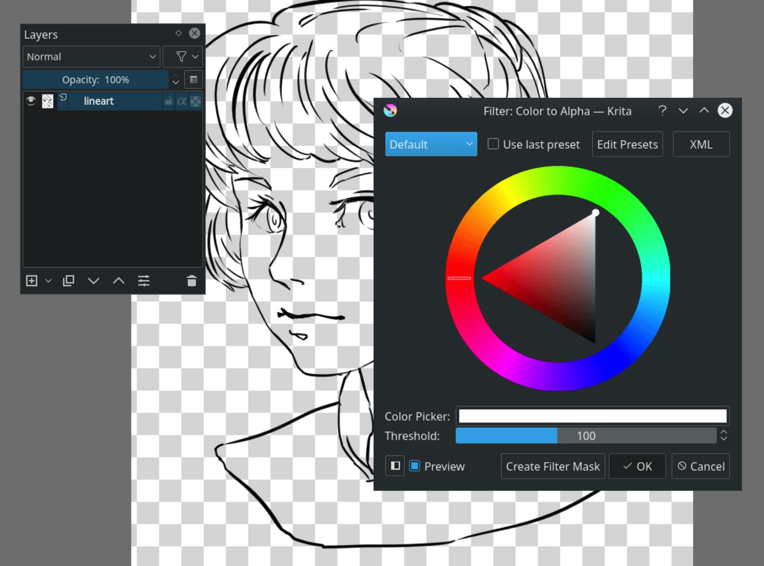Screen dimensions: 764x566
Task: Open the layer filter funnel dropdown
Action: click(183, 57)
